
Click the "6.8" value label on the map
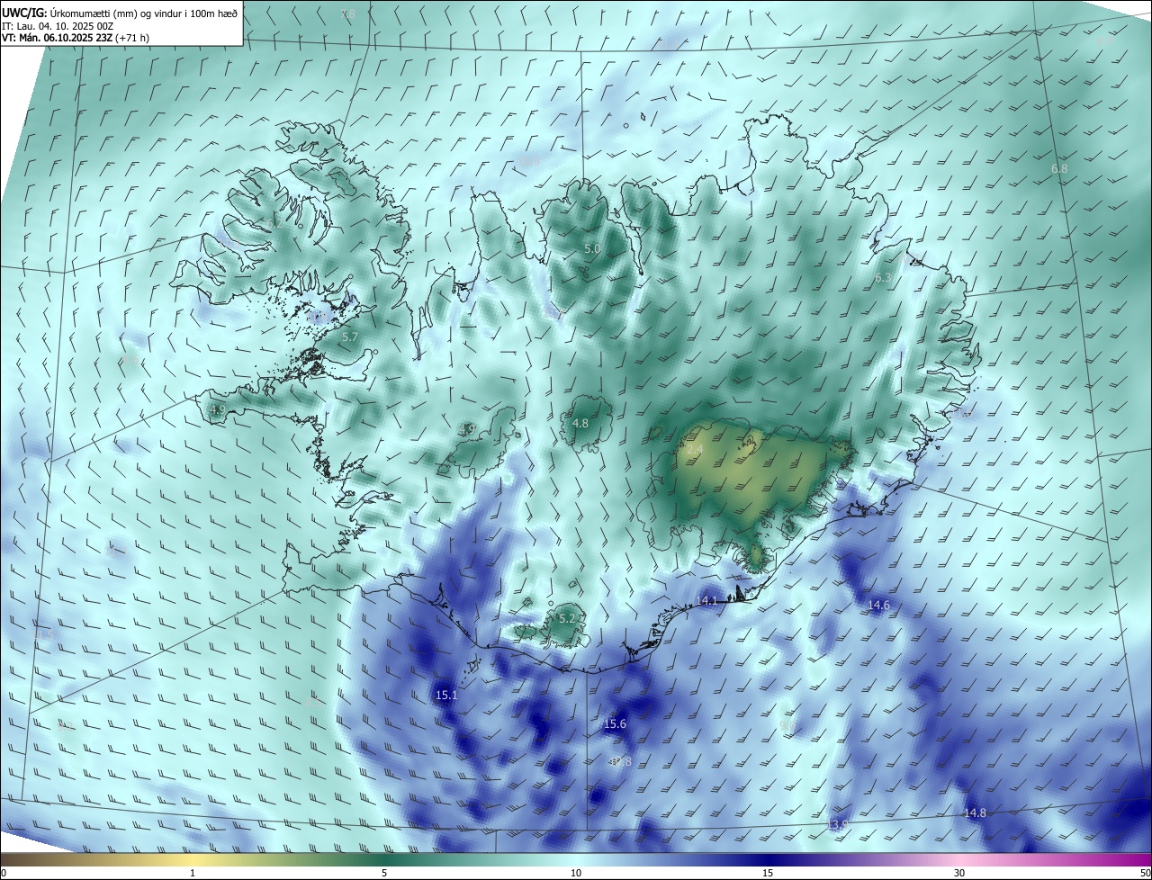pyautogui.click(x=1059, y=168)
